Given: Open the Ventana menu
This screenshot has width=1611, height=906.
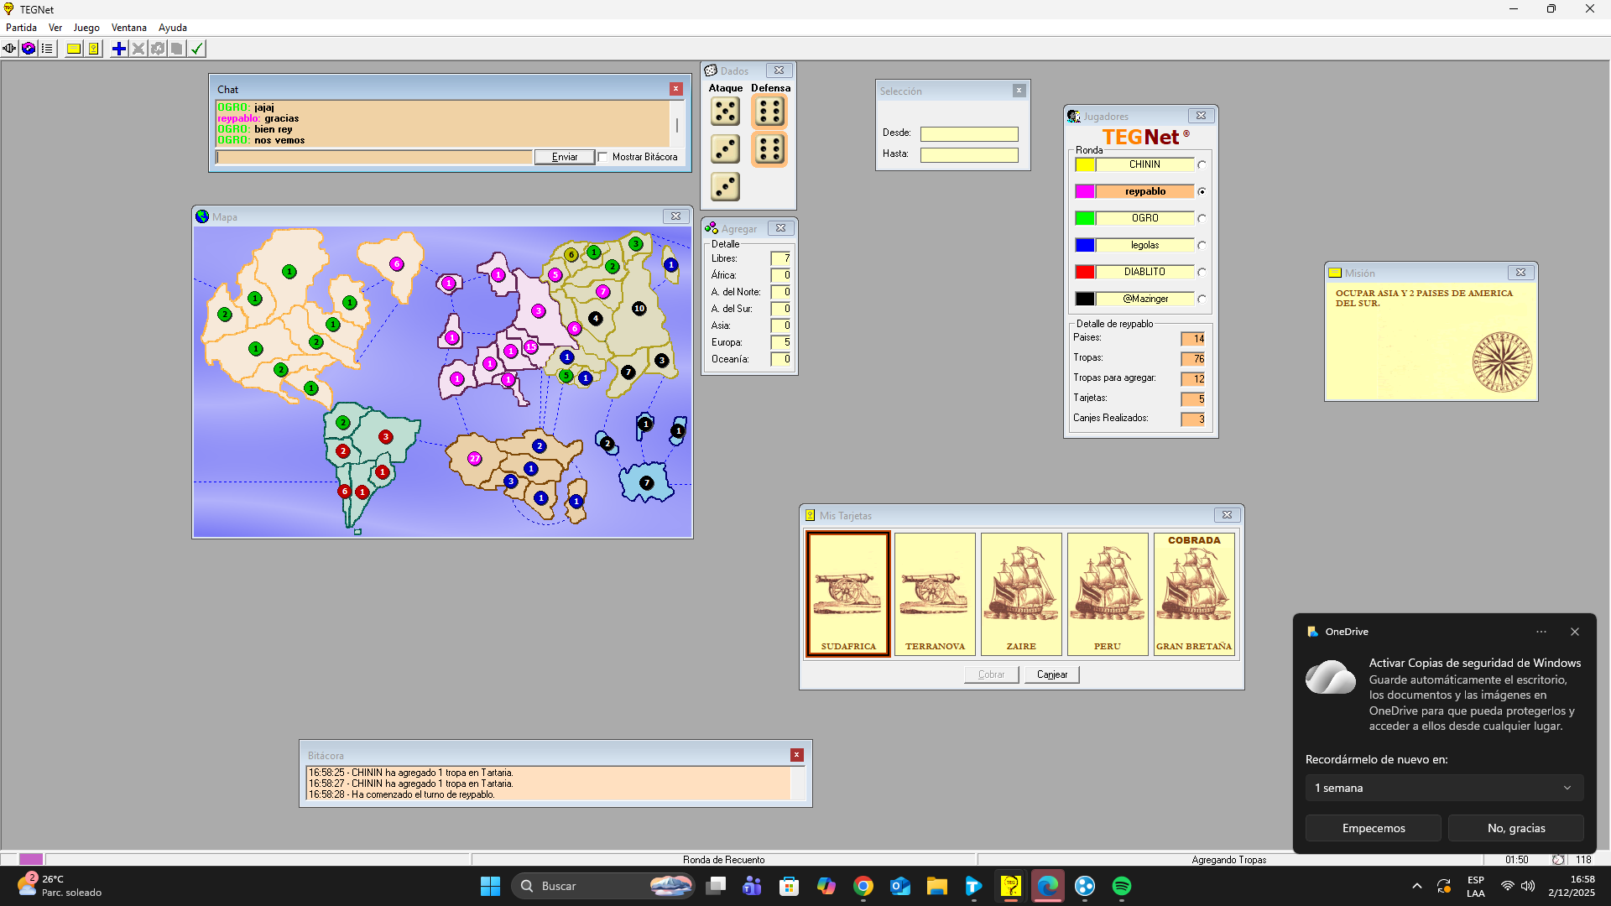Looking at the screenshot, I should coord(128,28).
